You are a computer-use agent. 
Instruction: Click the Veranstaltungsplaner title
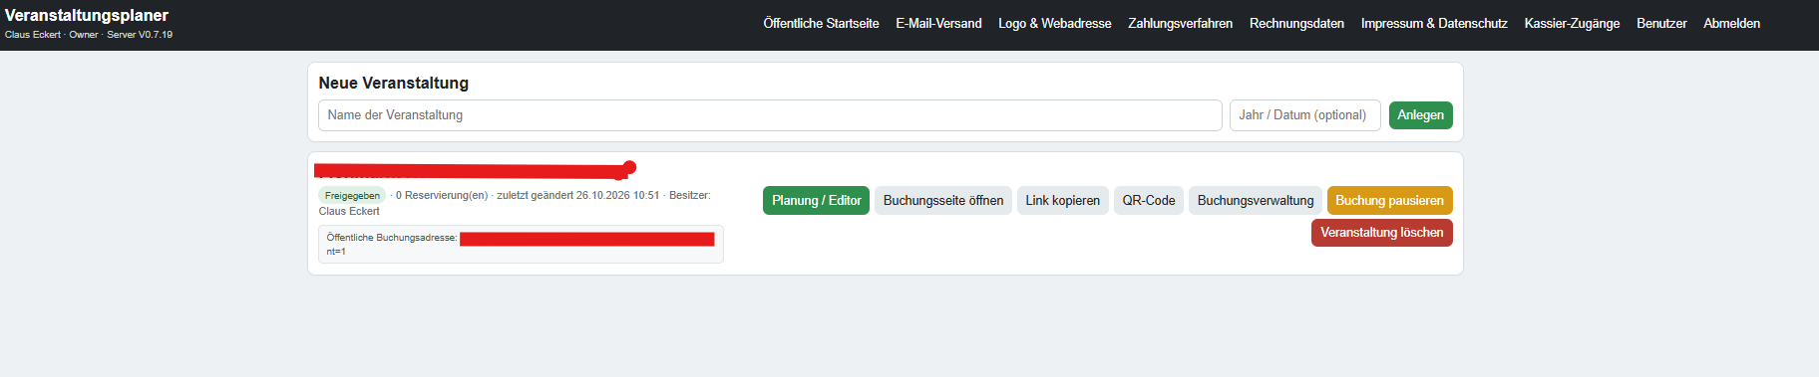pos(87,15)
